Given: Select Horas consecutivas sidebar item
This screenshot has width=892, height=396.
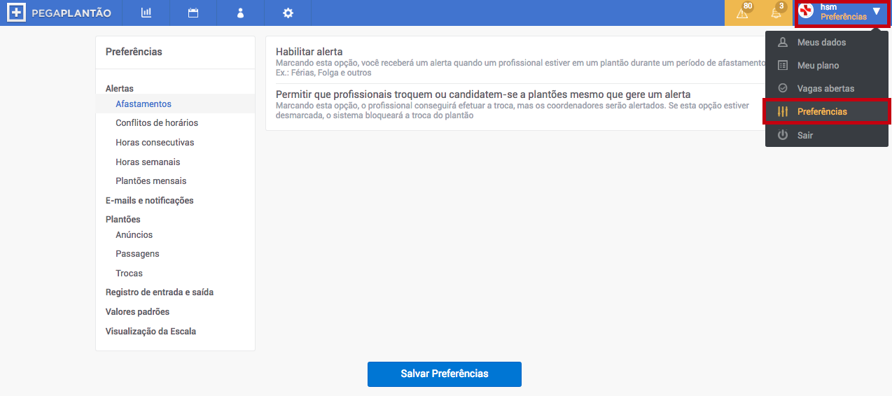Looking at the screenshot, I should pos(155,143).
